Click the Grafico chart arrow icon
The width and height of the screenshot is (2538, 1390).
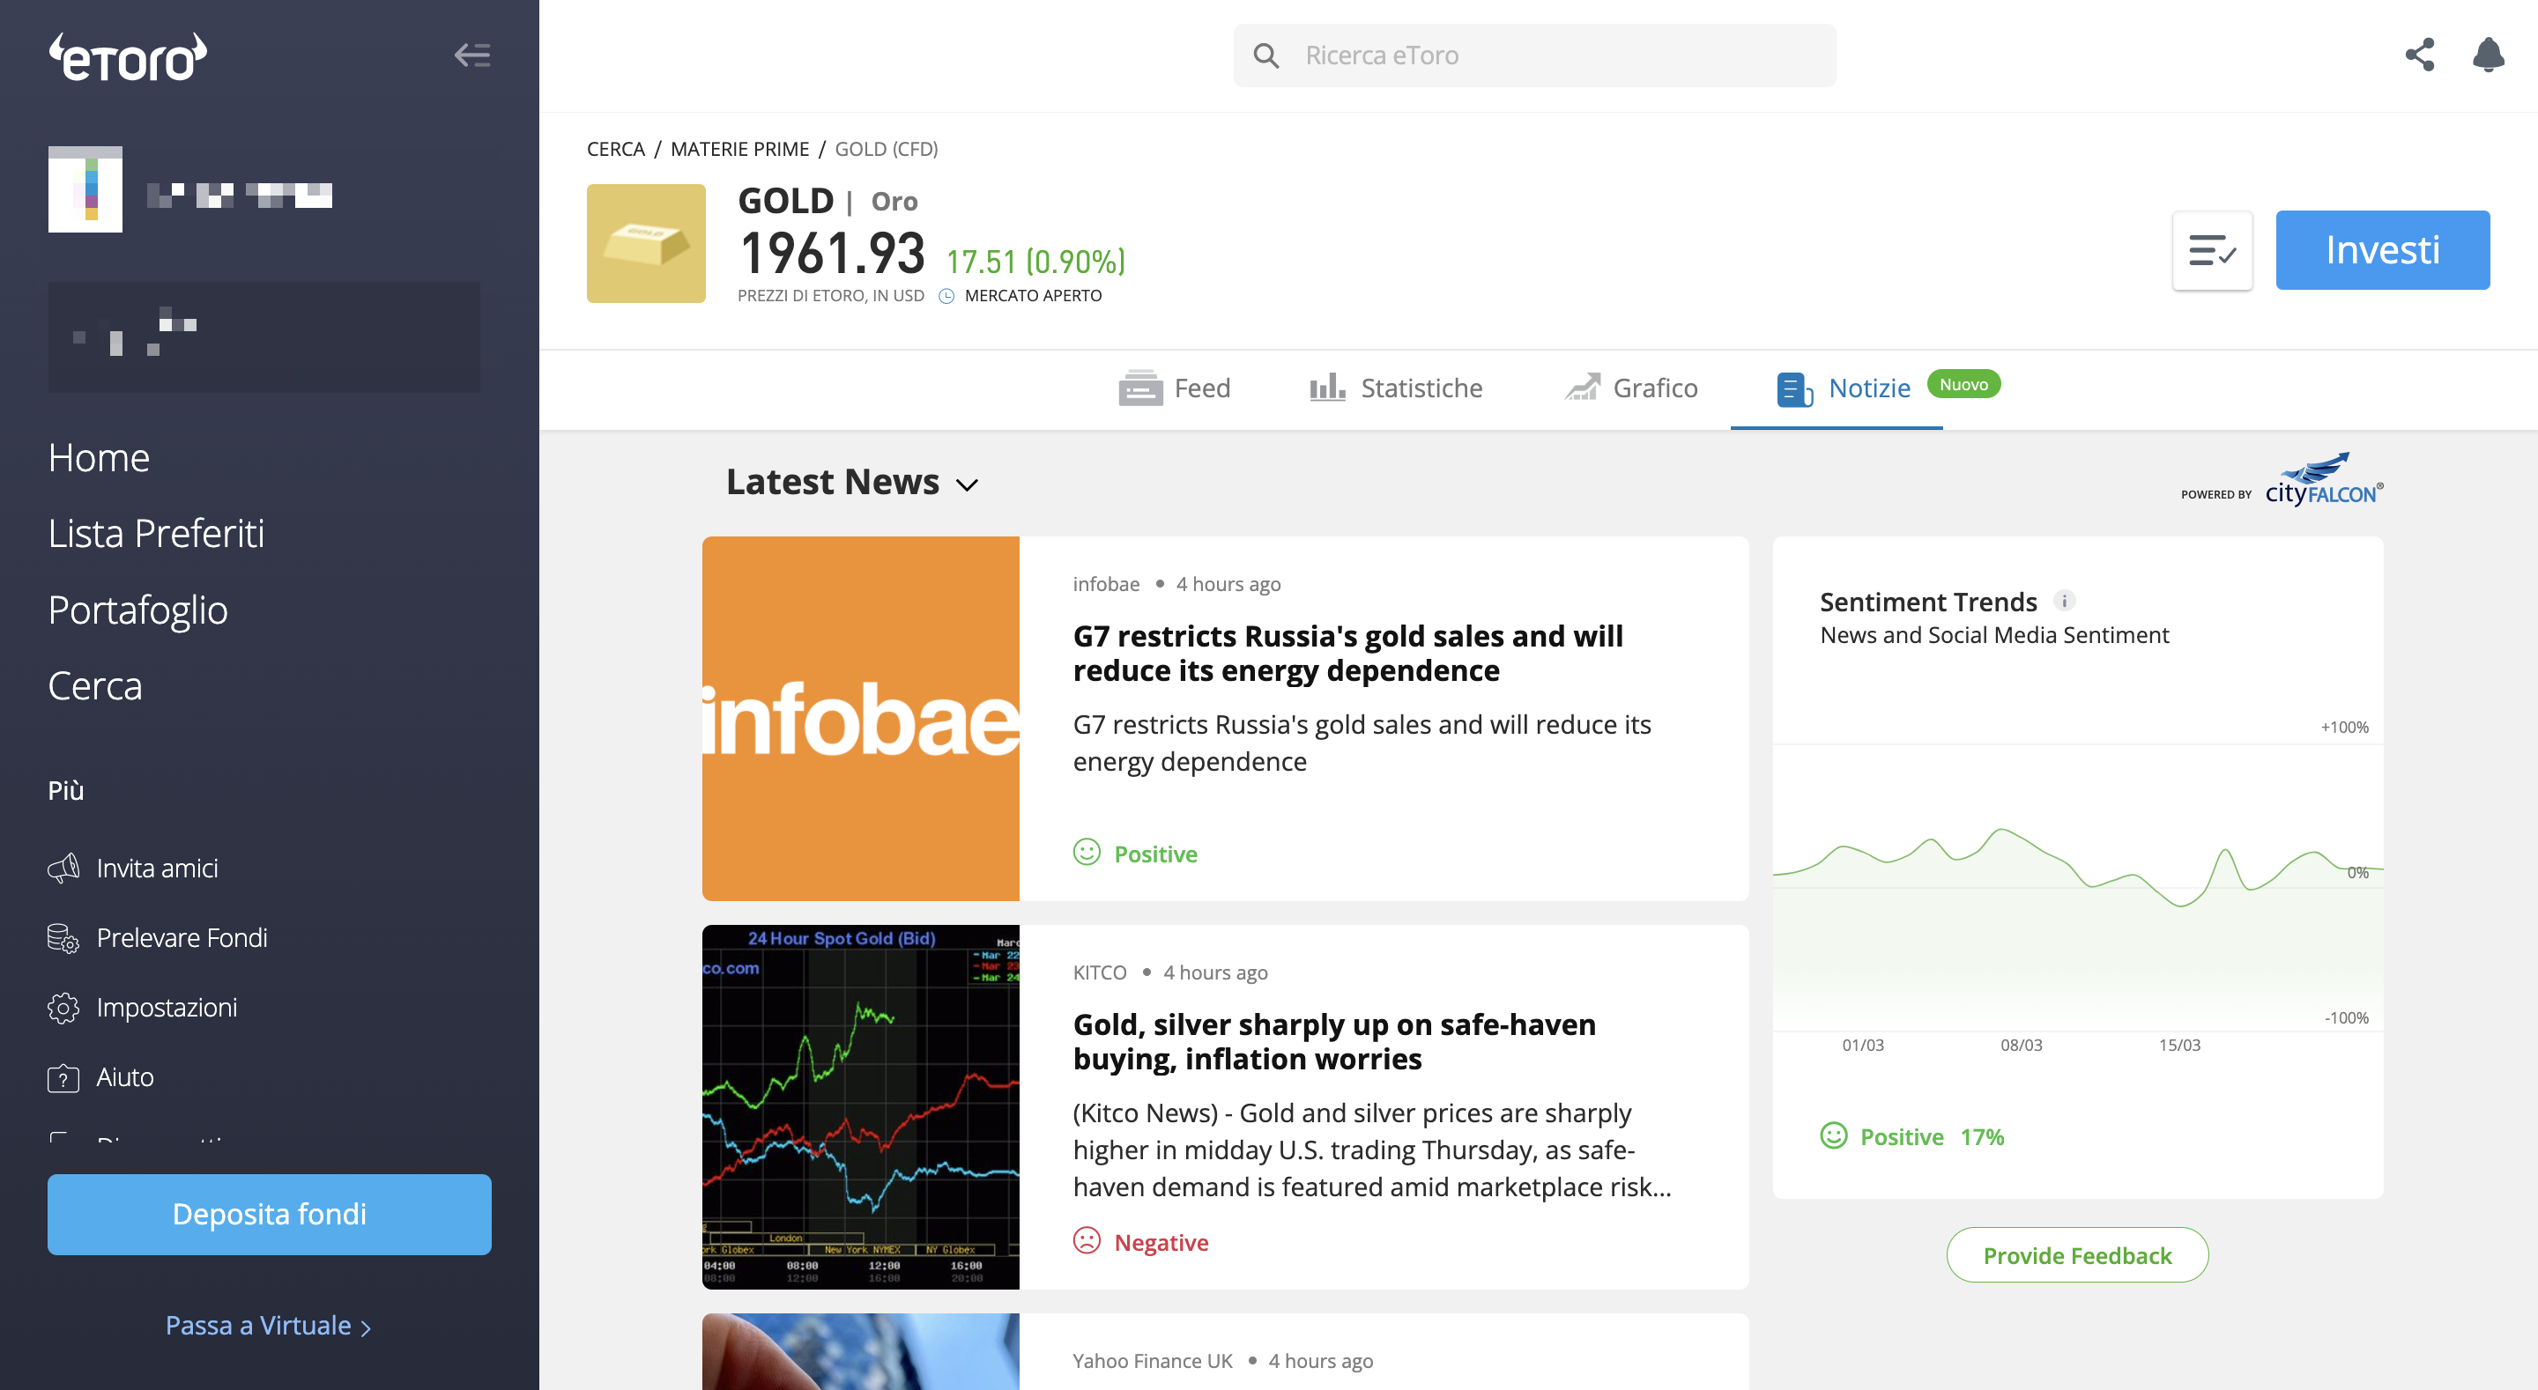point(1583,386)
